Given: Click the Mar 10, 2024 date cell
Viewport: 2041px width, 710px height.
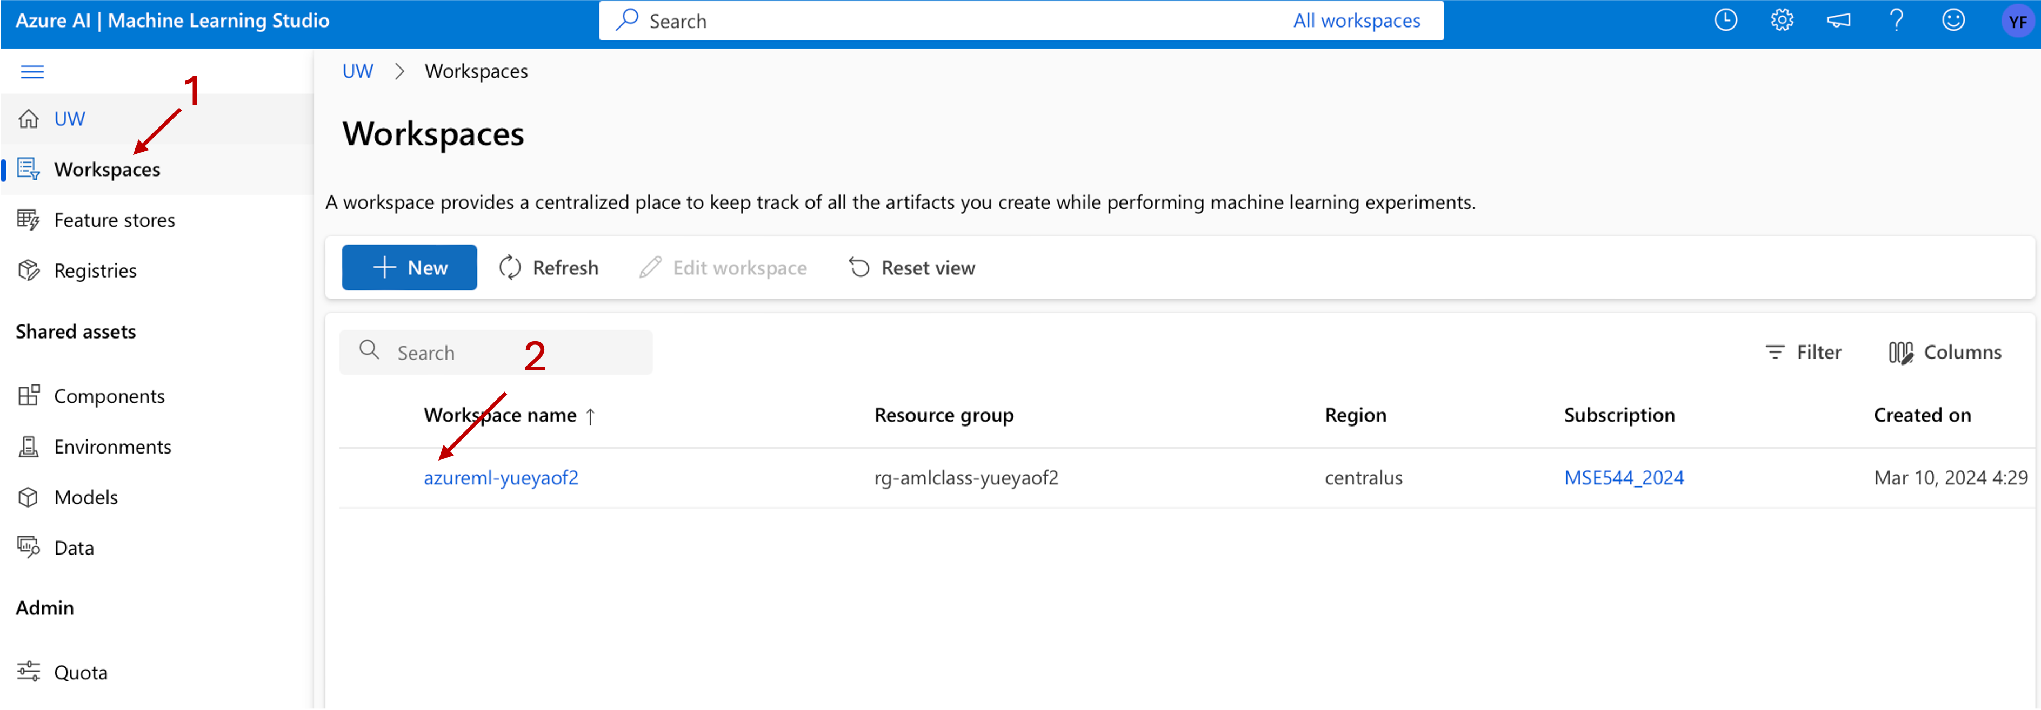Looking at the screenshot, I should coord(1951,477).
